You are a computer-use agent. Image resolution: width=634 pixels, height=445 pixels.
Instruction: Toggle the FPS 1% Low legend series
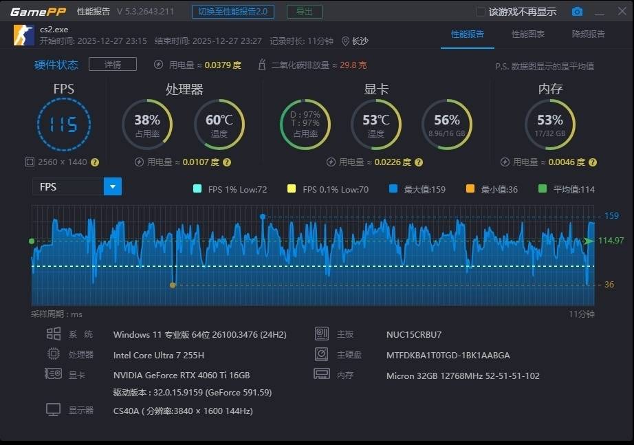[x=197, y=189]
